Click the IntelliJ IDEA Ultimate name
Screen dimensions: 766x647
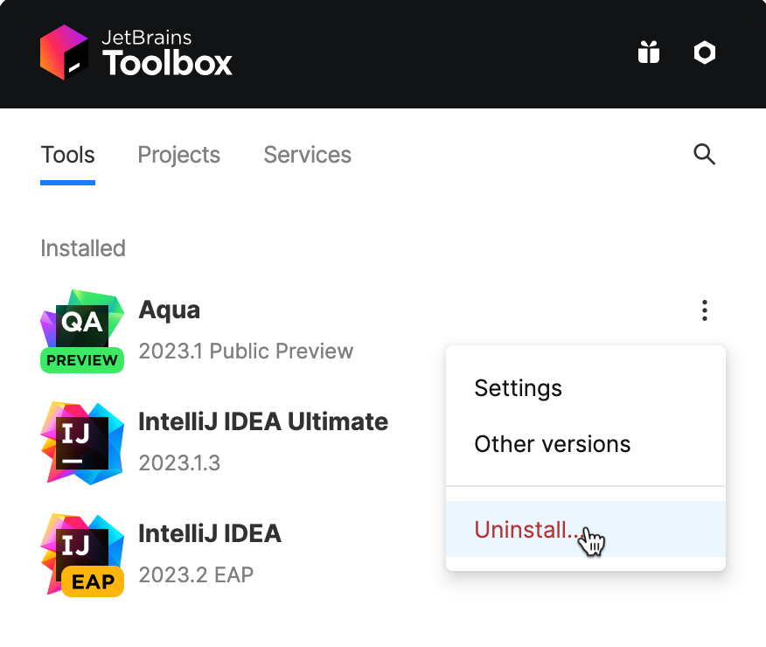[263, 421]
